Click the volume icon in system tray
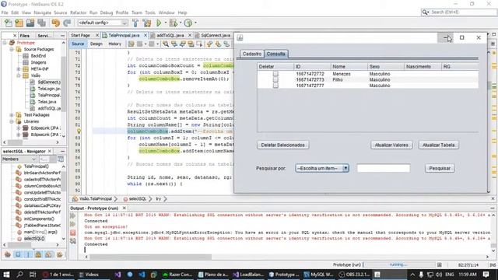This screenshot has height=280, width=498. click(439, 275)
